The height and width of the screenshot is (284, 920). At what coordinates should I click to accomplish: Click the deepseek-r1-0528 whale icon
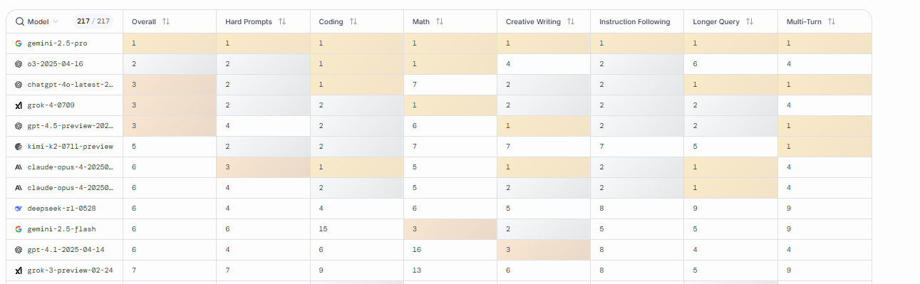tap(19, 209)
